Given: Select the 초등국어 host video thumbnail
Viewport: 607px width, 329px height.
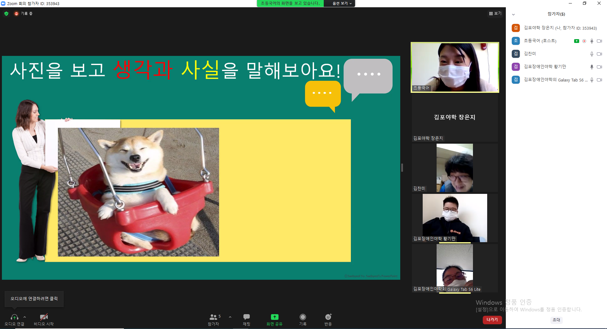Looking at the screenshot, I should pyautogui.click(x=455, y=67).
